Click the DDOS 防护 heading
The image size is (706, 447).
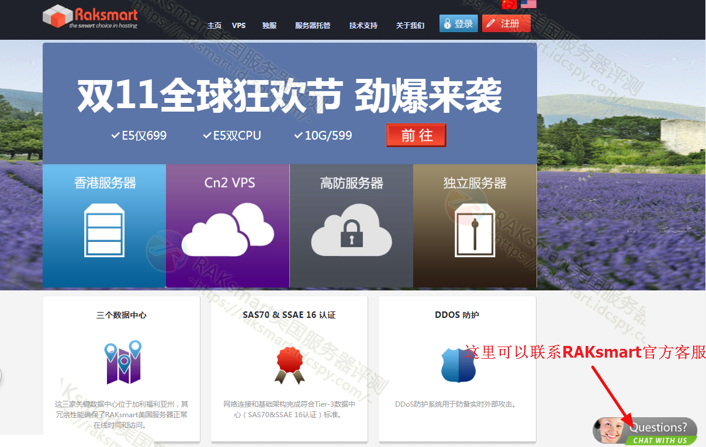(x=457, y=315)
